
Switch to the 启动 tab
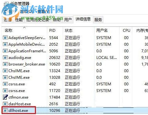click(57, 20)
